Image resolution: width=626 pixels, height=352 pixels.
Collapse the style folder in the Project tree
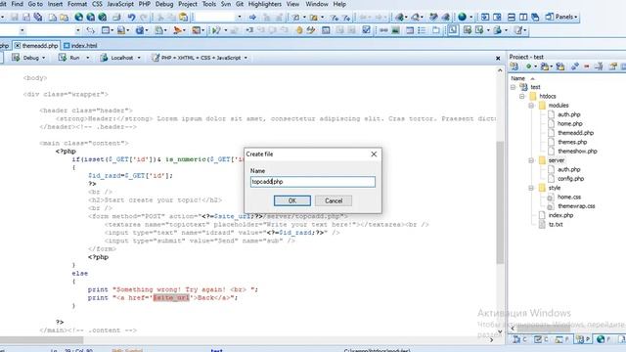pos(531,188)
